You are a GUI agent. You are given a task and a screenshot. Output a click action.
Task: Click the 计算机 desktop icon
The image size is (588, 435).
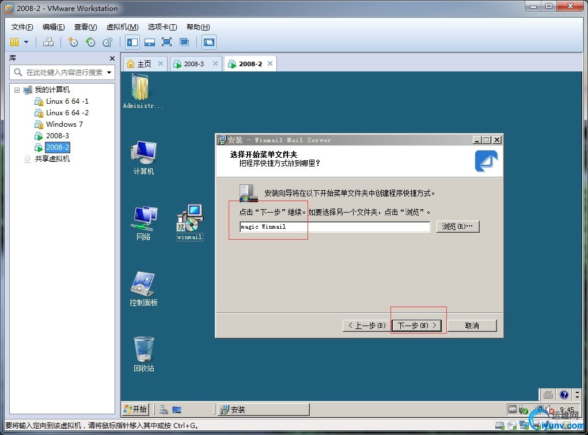[x=143, y=158]
